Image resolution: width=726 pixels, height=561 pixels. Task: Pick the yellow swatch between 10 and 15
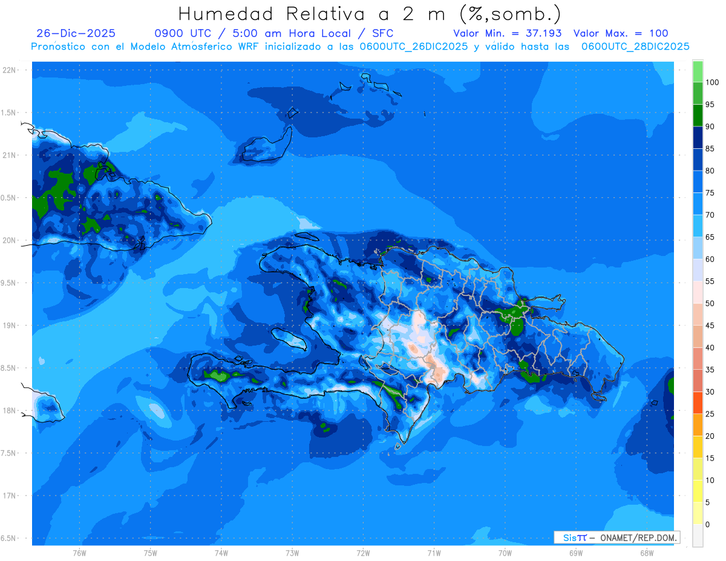click(698, 469)
